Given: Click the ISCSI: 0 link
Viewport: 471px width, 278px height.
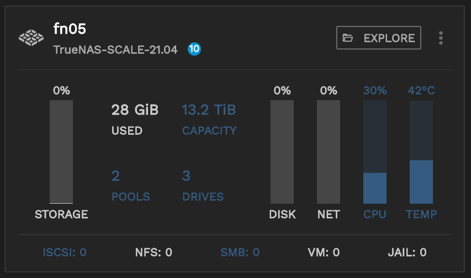Looking at the screenshot, I should pos(65,253).
